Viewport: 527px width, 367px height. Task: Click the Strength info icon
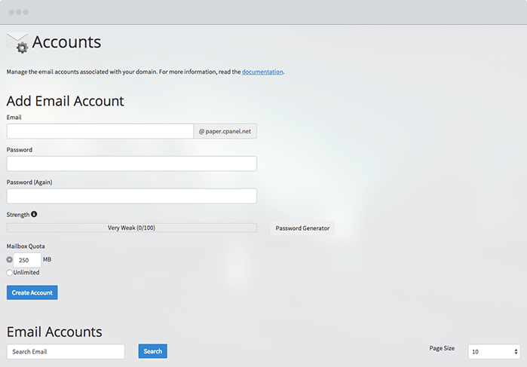point(34,215)
